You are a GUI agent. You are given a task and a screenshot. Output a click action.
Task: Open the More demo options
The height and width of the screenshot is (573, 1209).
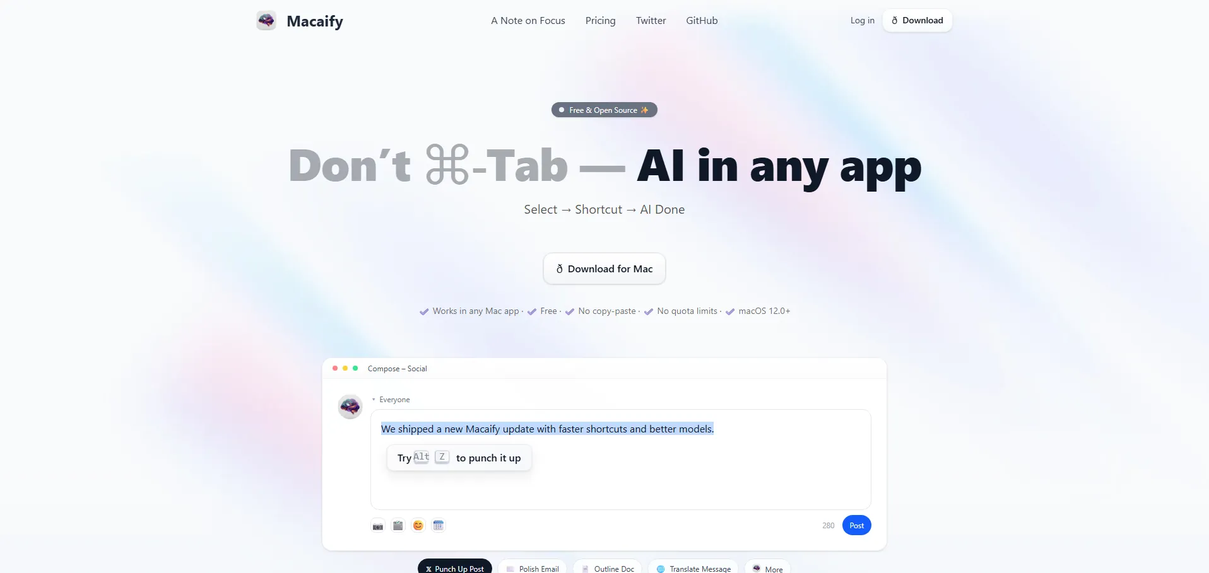[x=767, y=567]
